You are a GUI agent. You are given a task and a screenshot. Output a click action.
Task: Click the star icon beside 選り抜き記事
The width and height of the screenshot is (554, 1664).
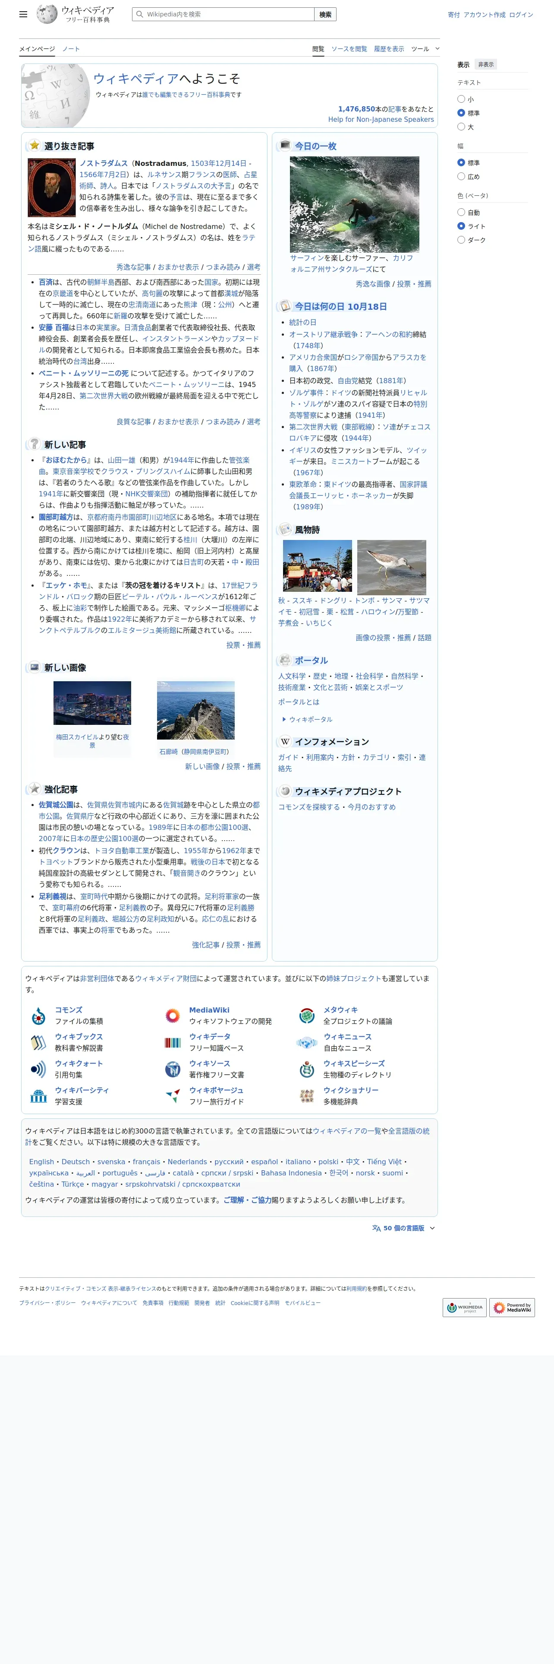34,145
